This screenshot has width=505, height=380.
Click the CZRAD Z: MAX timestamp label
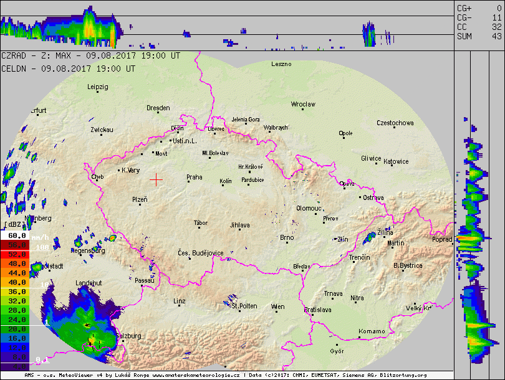click(91, 55)
